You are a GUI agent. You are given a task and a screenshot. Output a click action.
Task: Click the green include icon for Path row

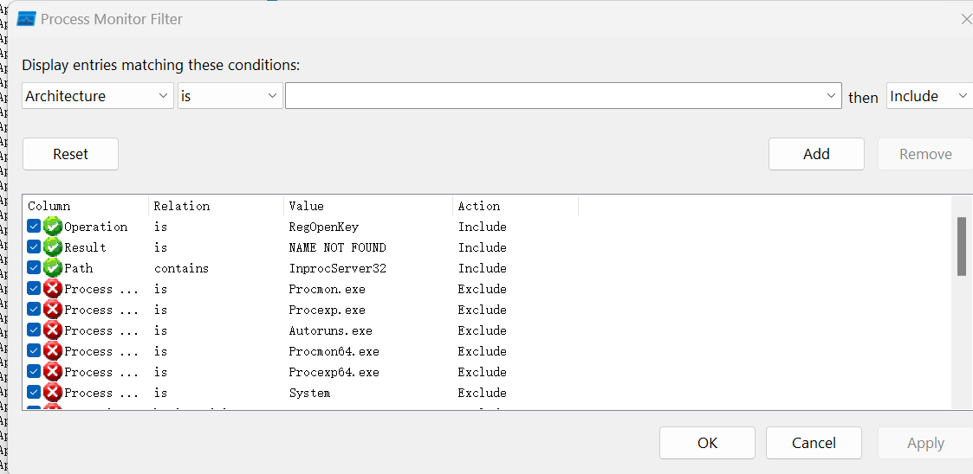click(53, 268)
